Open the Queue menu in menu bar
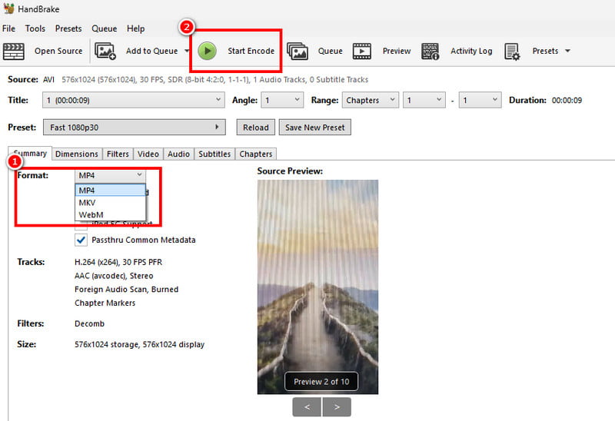Screen dimensions: 615x421 105,28
